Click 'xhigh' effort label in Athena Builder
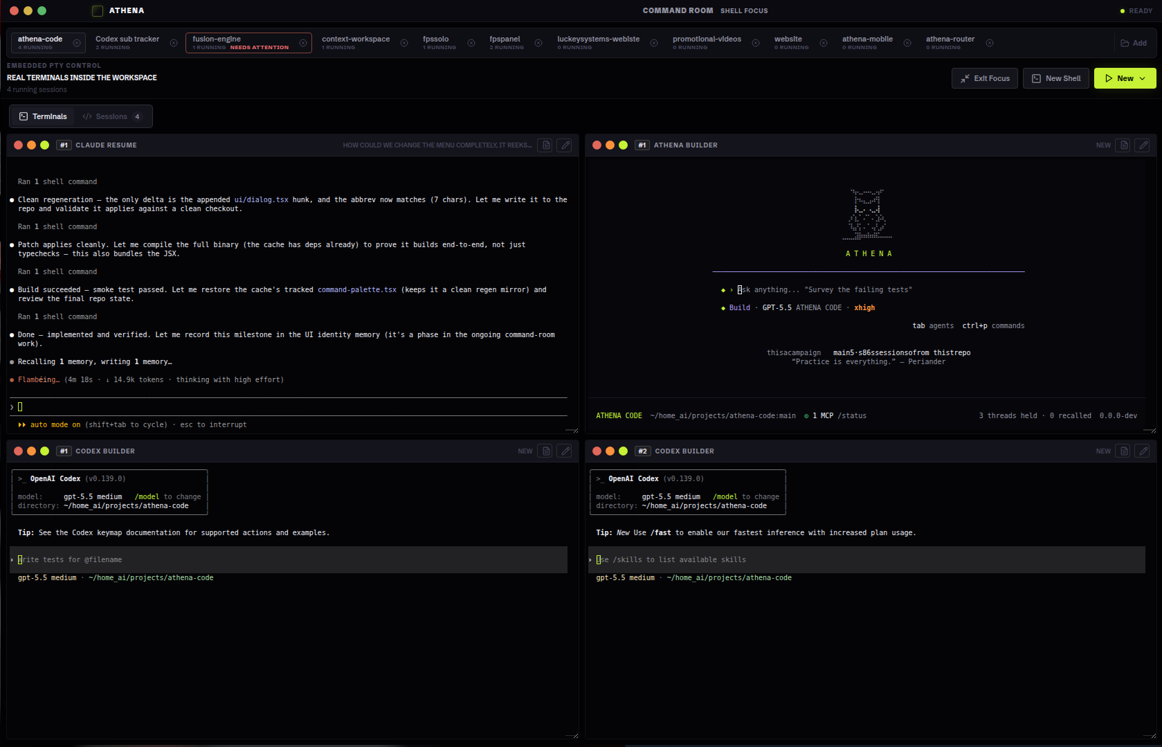 point(864,308)
